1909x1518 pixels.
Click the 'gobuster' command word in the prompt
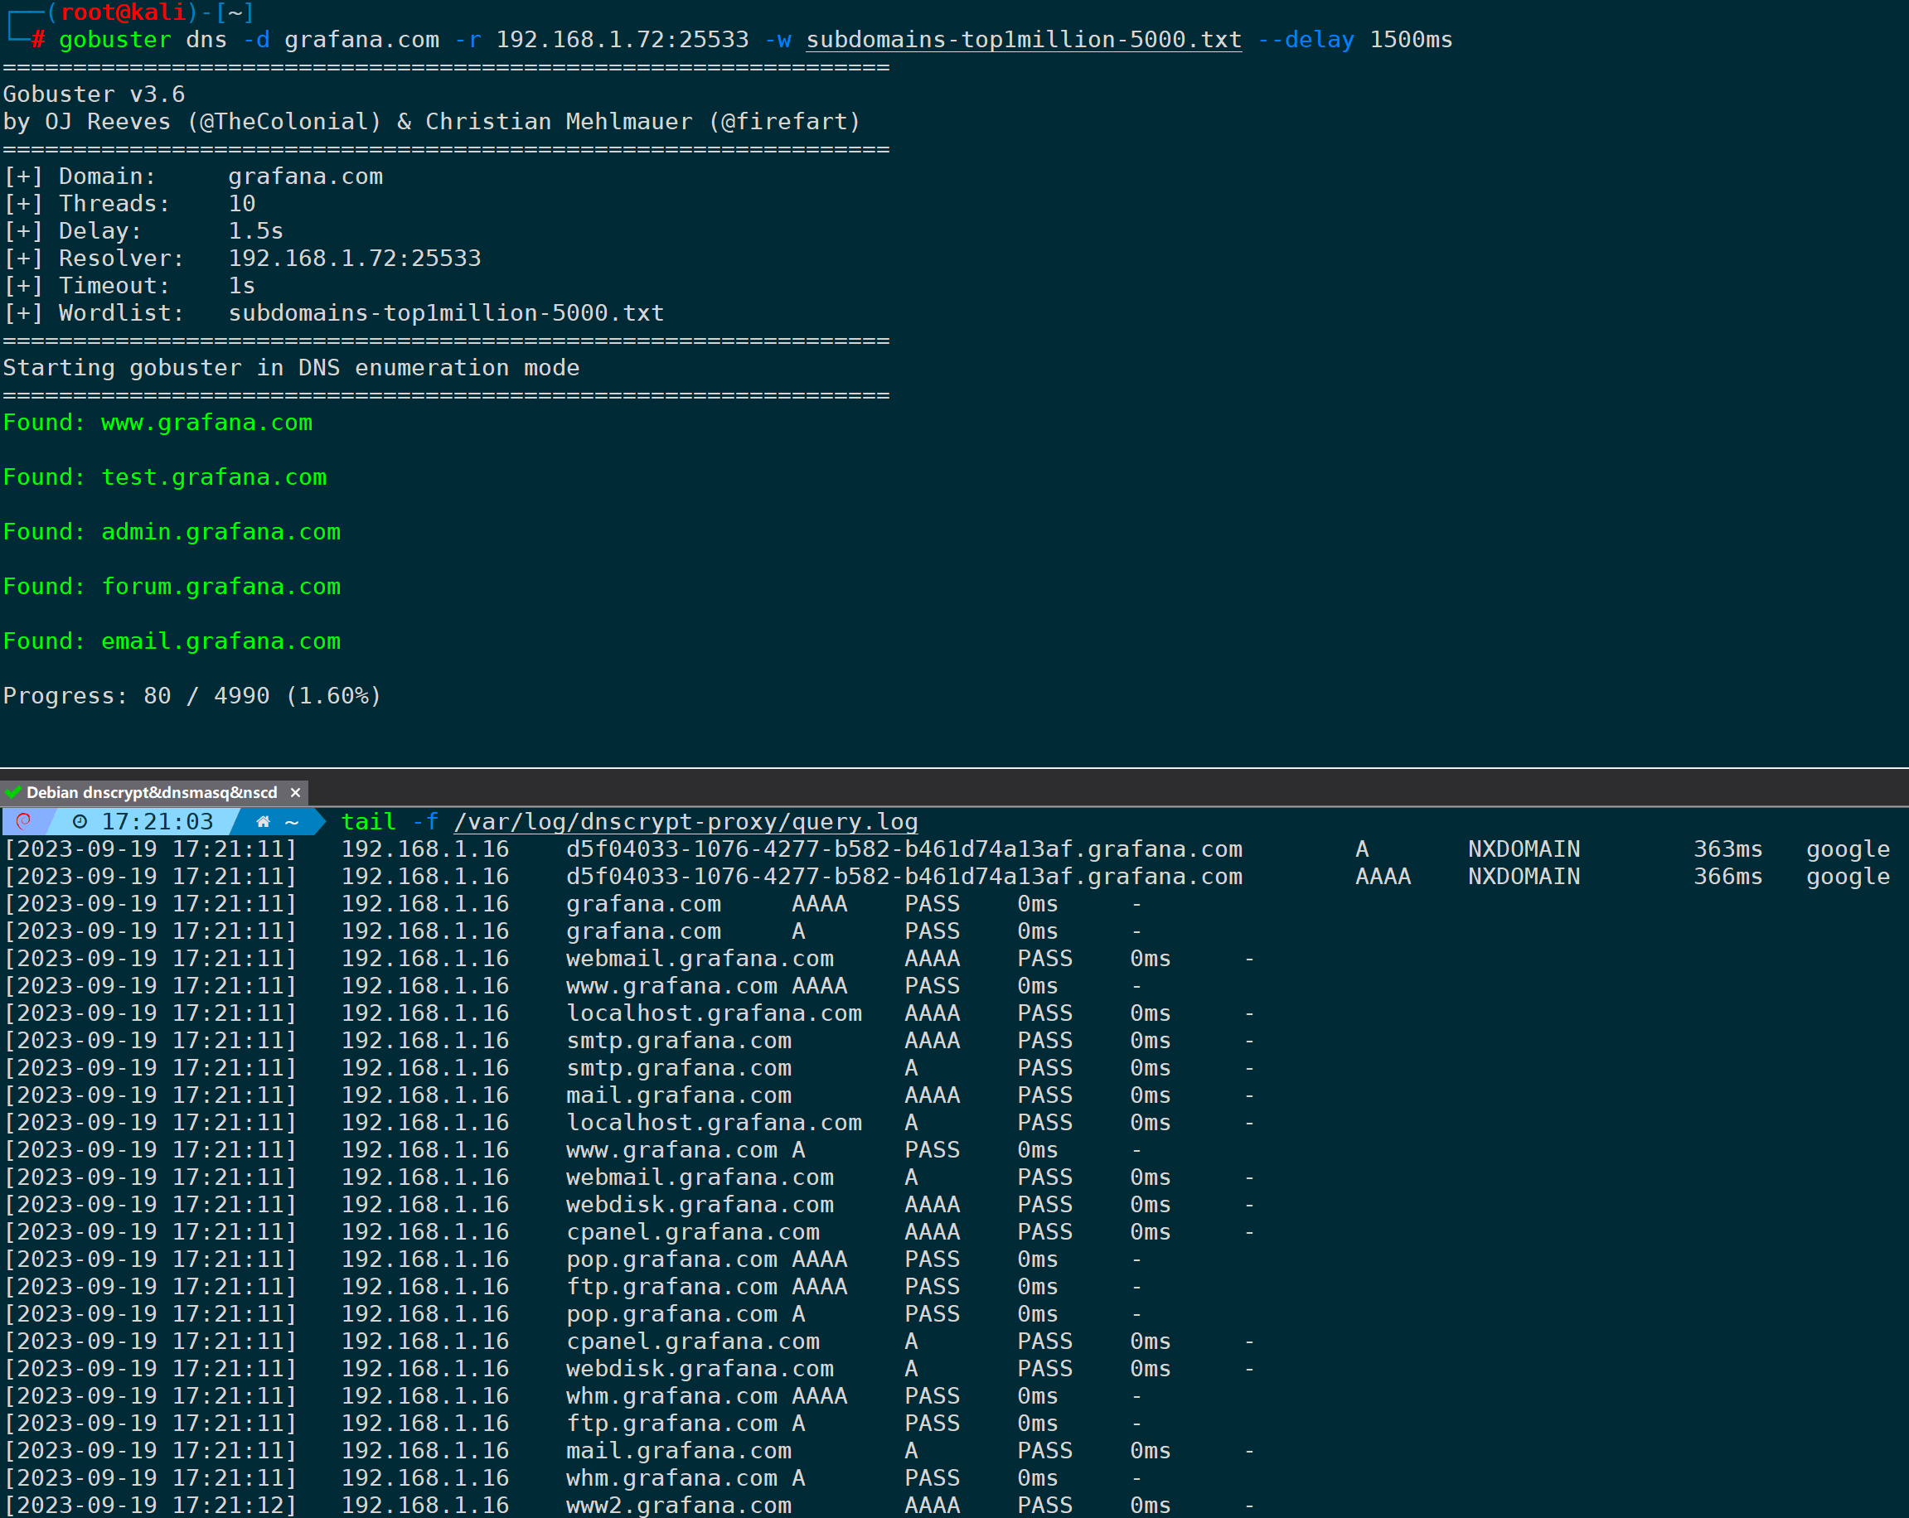click(115, 40)
